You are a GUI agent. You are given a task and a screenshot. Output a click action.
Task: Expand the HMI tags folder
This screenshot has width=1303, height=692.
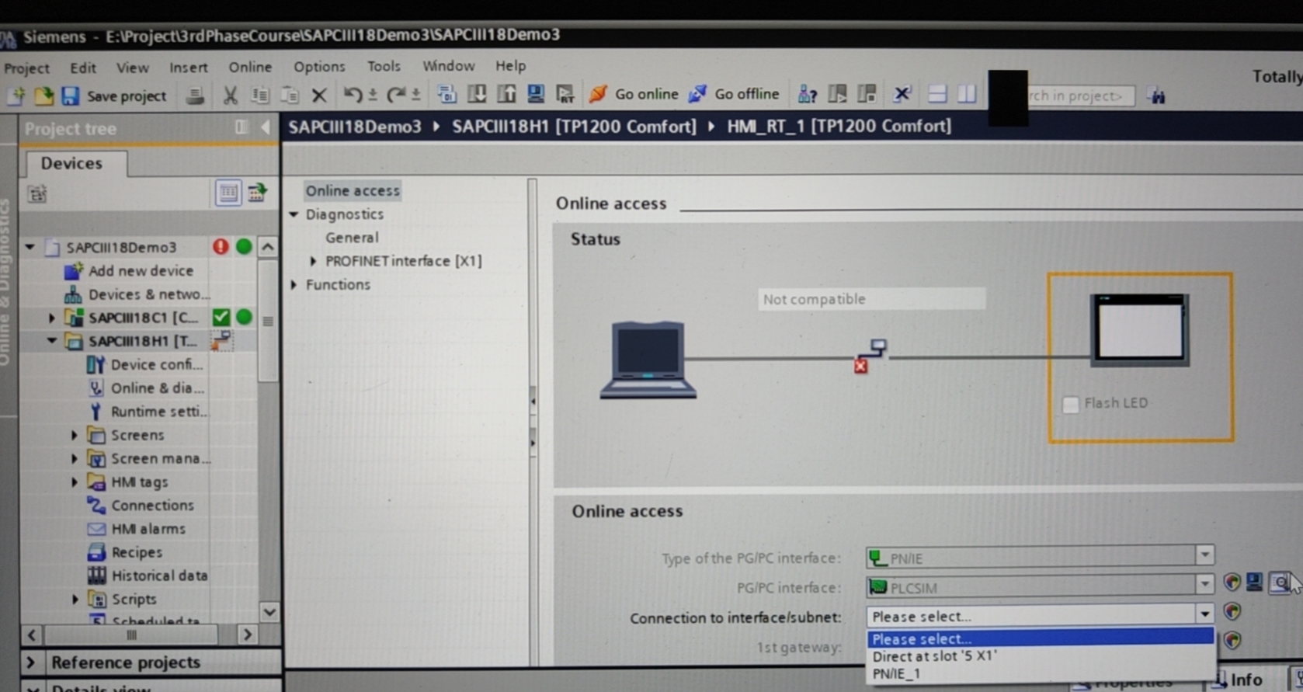click(75, 482)
